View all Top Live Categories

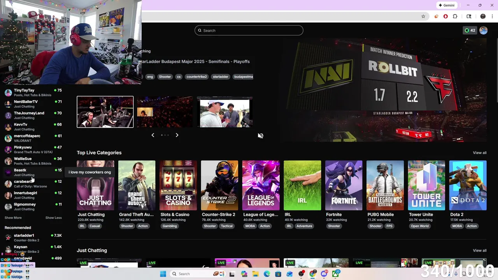click(480, 153)
